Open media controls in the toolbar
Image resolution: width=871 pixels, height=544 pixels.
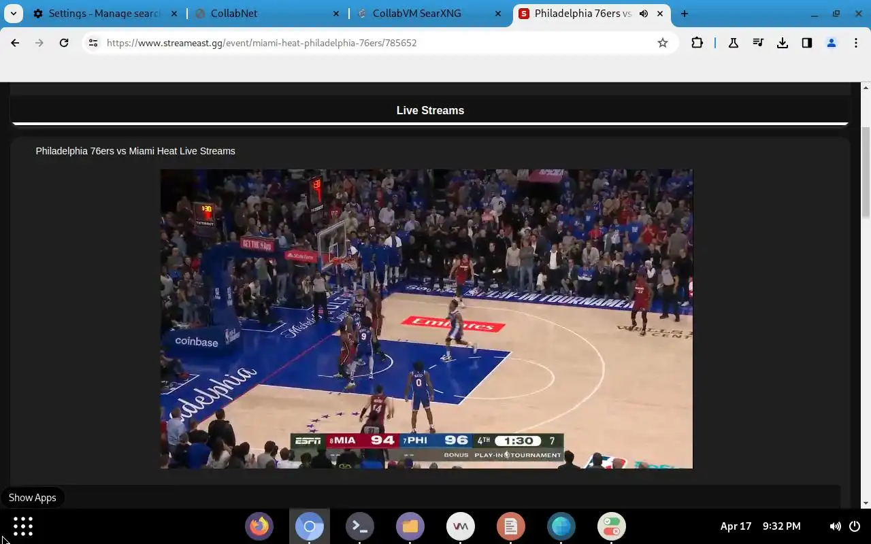pos(758,43)
